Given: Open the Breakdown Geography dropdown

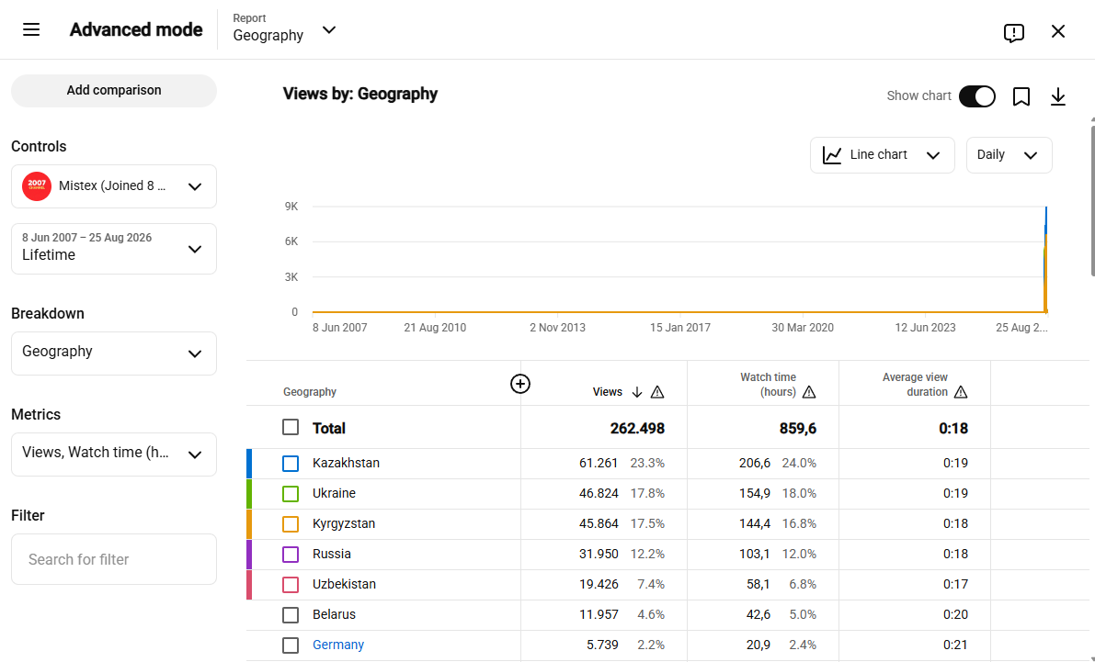Looking at the screenshot, I should click(114, 353).
